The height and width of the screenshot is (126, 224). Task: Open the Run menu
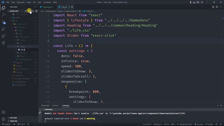[x=40, y=2]
